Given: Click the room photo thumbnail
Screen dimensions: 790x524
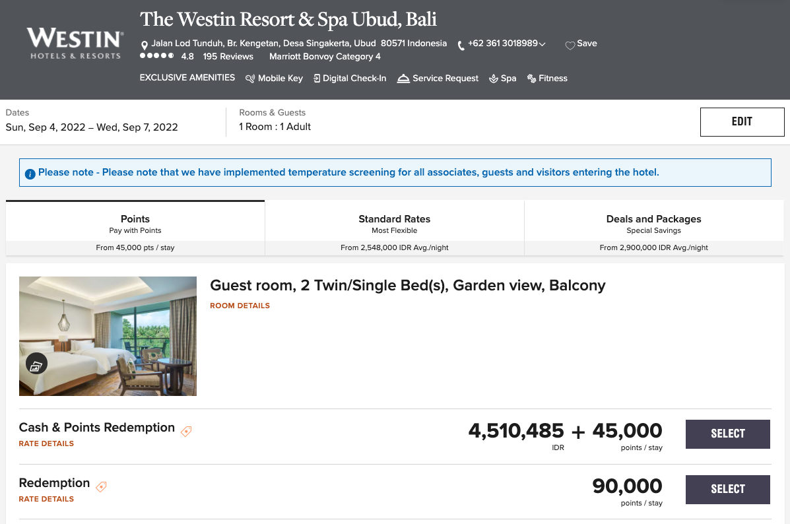Looking at the screenshot, I should (108, 336).
